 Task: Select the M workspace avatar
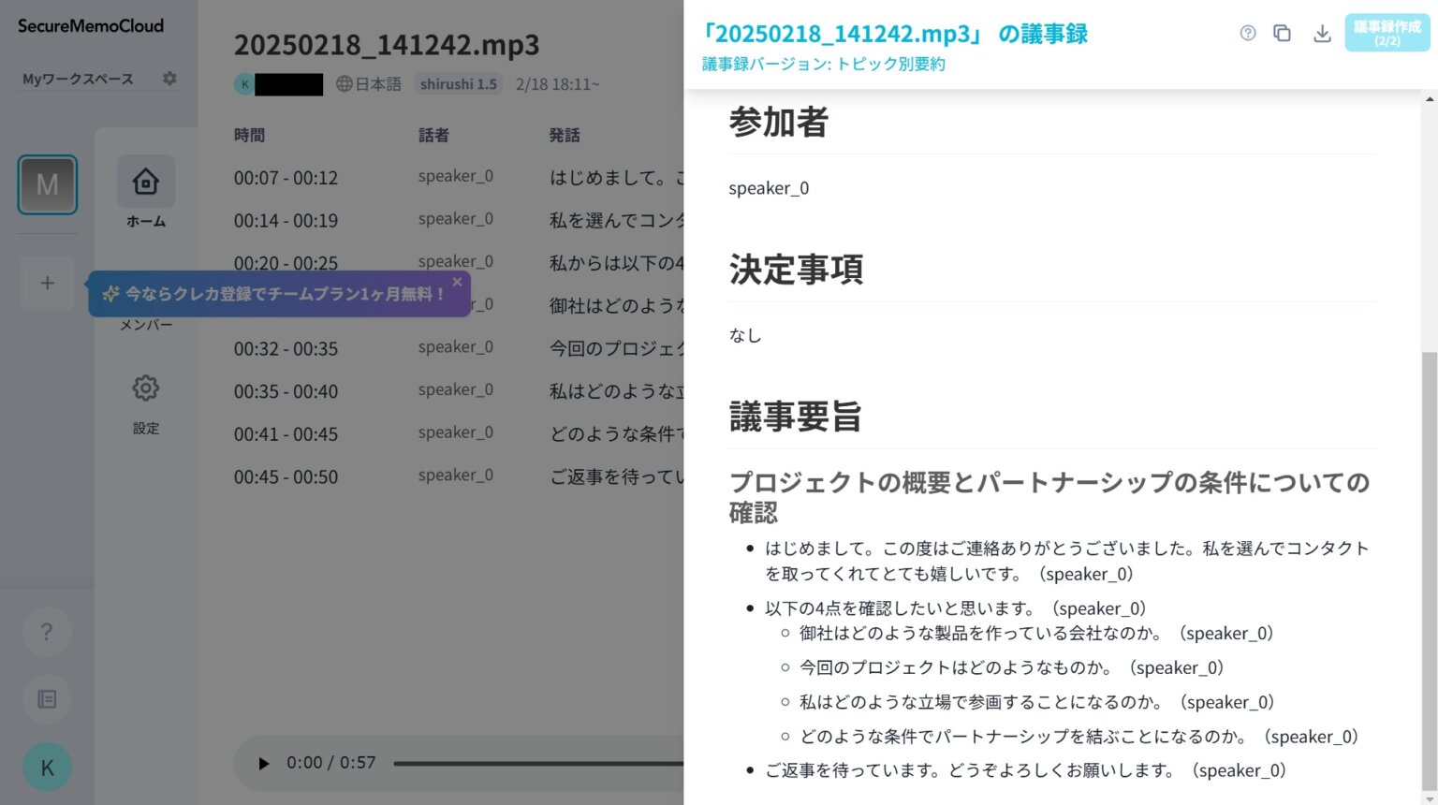(x=47, y=184)
